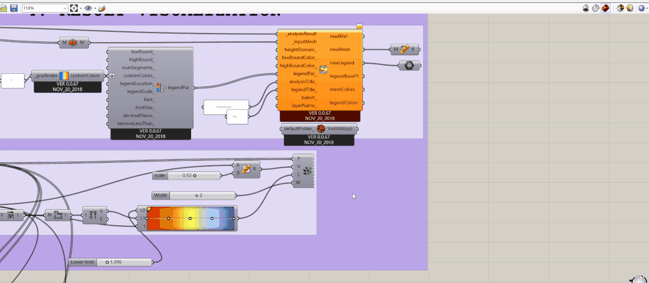Click the fontSize_ input label

click(x=145, y=108)
